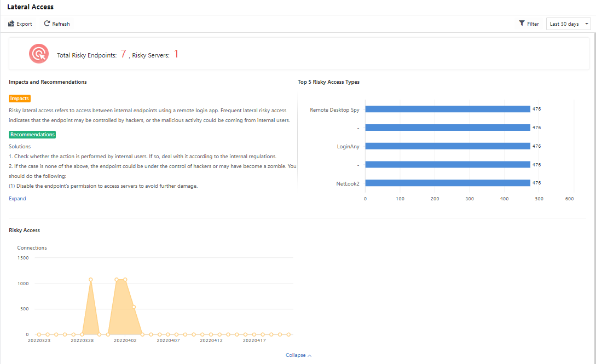Click the Refresh text label

pyautogui.click(x=61, y=24)
